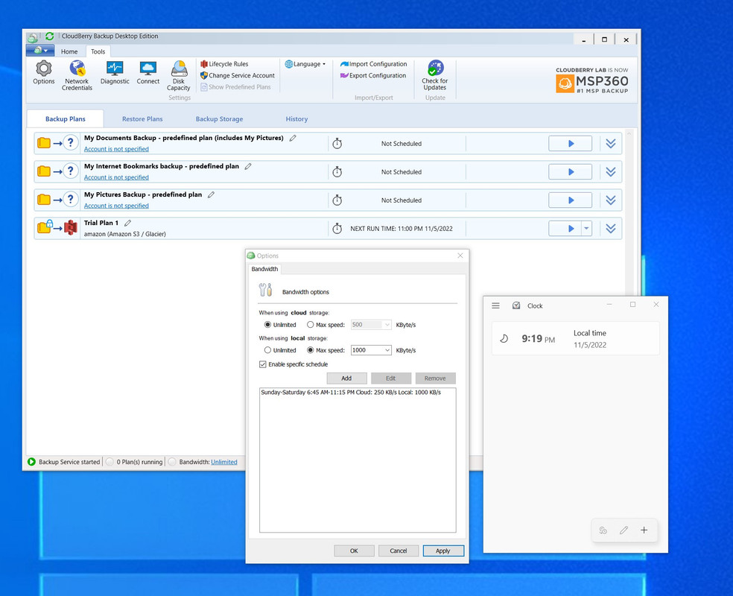Image resolution: width=733 pixels, height=596 pixels.
Task: Click Clock compare time zones icon
Action: point(603,530)
